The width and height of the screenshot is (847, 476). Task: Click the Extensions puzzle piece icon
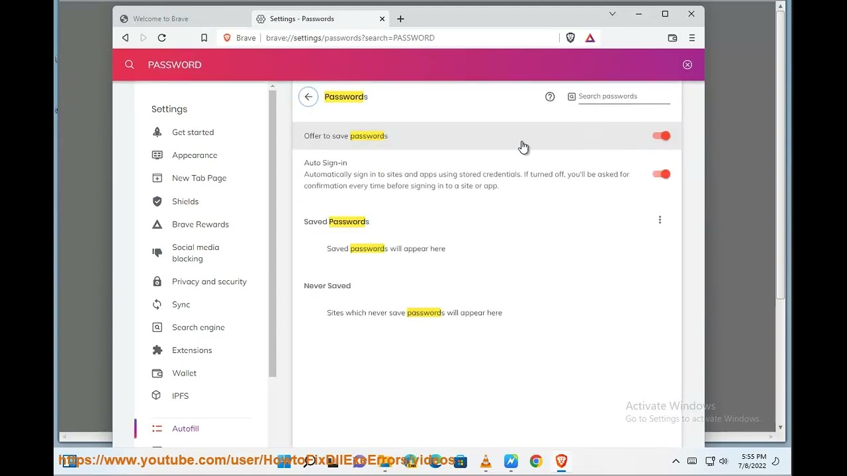pyautogui.click(x=157, y=350)
